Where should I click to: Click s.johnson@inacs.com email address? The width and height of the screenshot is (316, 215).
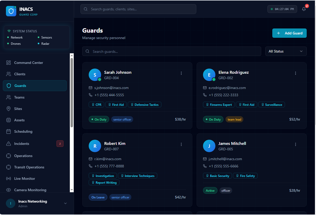pyautogui.click(x=111, y=88)
